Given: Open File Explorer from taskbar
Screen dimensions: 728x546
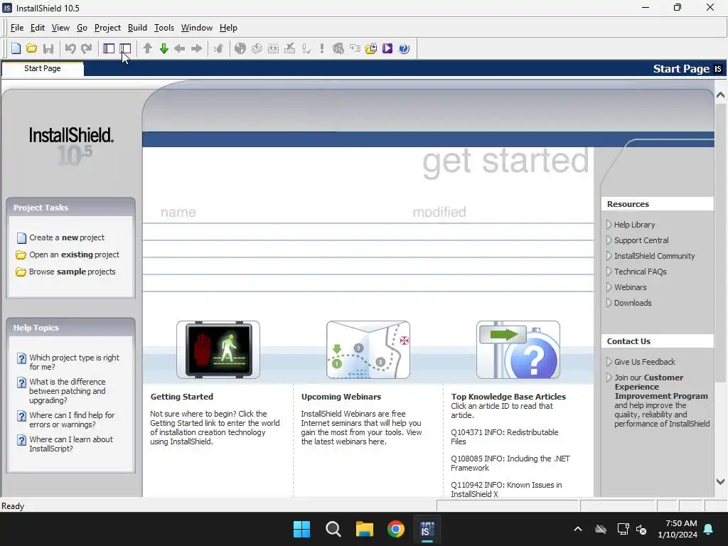Looking at the screenshot, I should point(365,529).
